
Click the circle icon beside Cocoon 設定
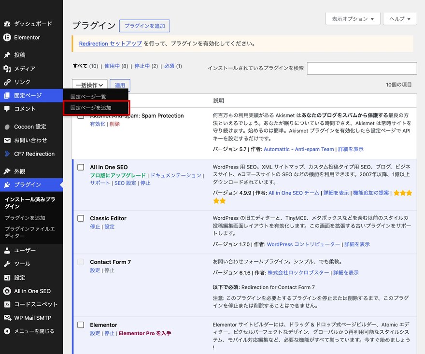[x=7, y=127]
